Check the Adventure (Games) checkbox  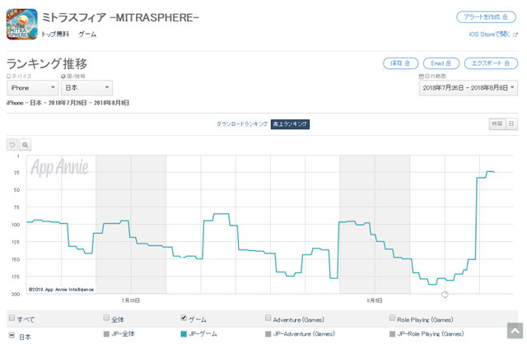coord(268,318)
